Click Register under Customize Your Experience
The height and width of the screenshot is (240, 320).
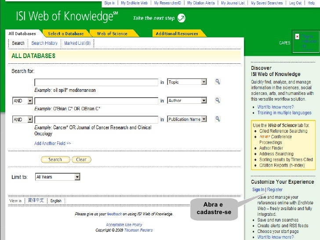(275, 189)
